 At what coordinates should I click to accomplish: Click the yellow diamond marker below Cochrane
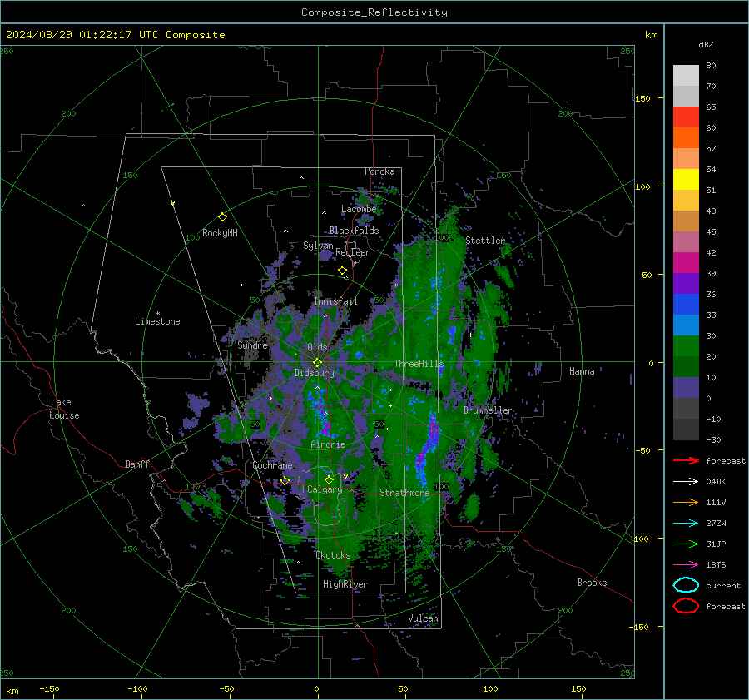[x=285, y=481]
